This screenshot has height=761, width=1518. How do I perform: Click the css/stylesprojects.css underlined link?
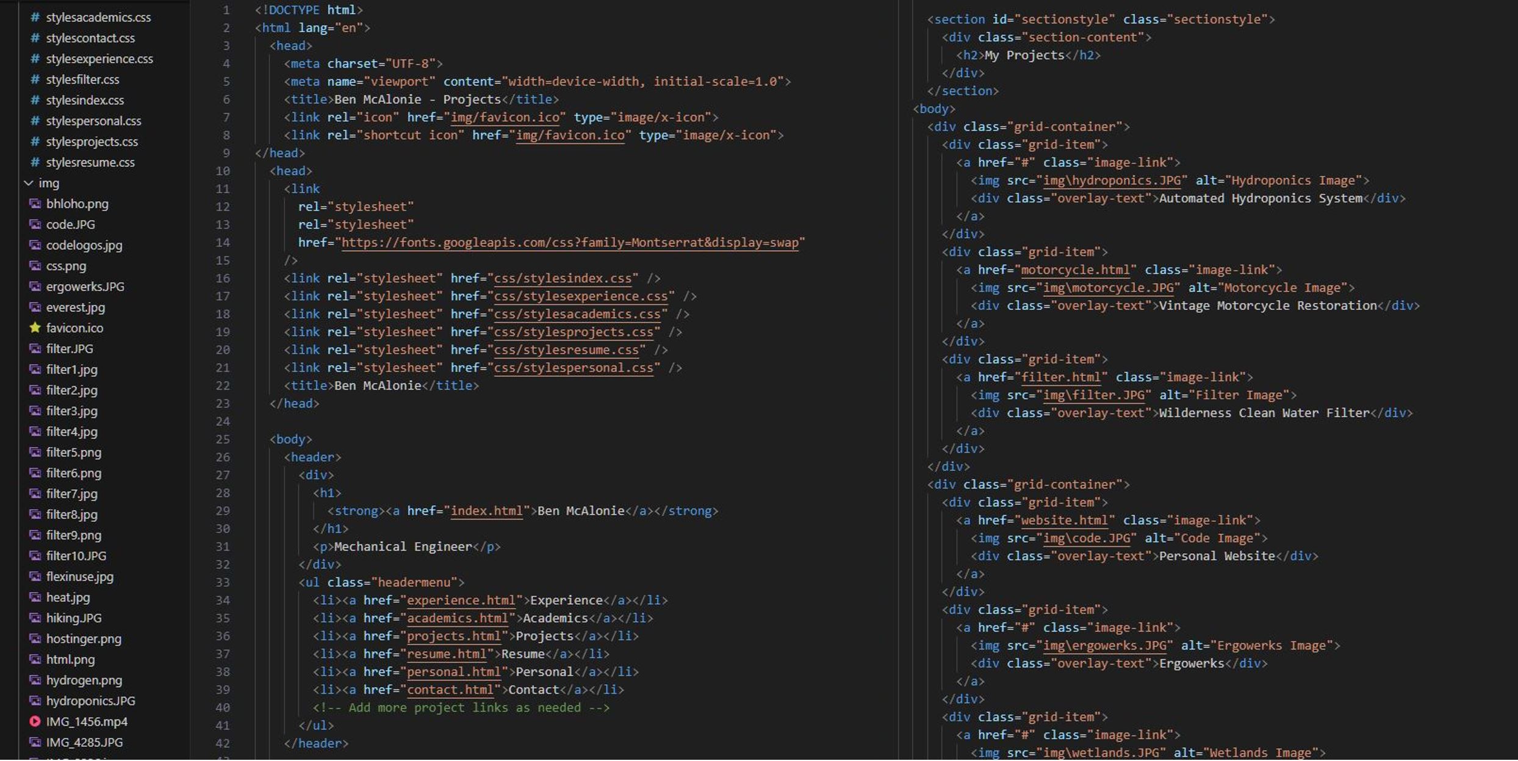574,332
